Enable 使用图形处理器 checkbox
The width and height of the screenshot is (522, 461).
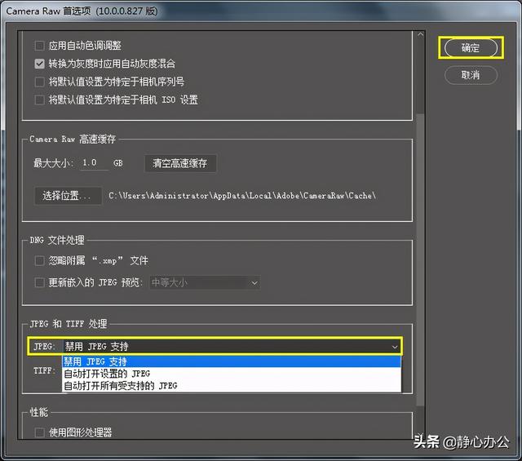click(x=40, y=432)
